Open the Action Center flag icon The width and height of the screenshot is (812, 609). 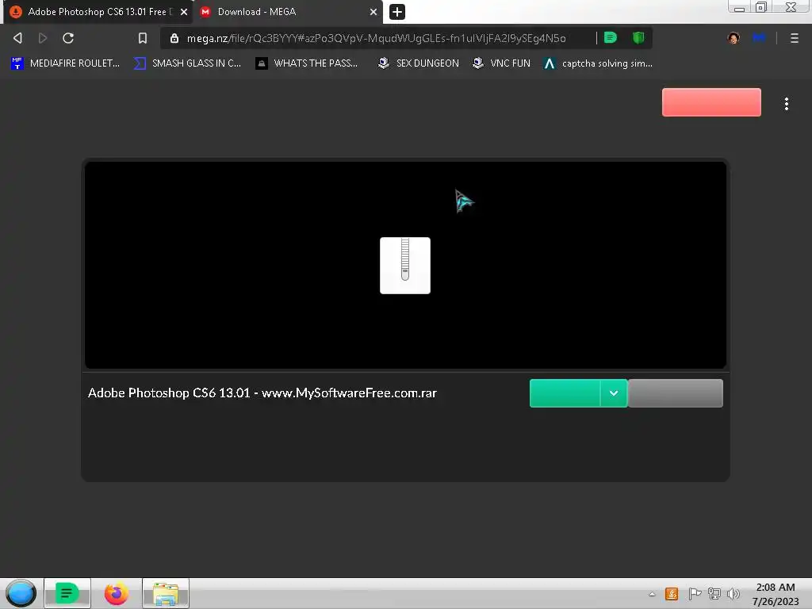[695, 594]
